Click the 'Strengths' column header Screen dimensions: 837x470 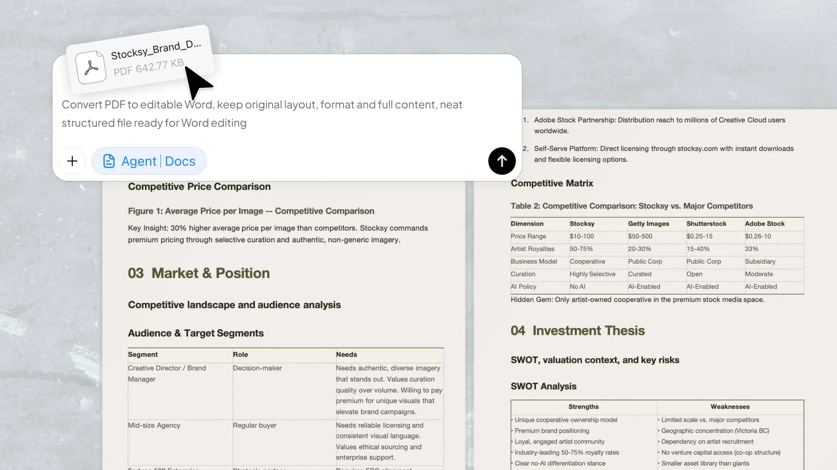(x=583, y=406)
